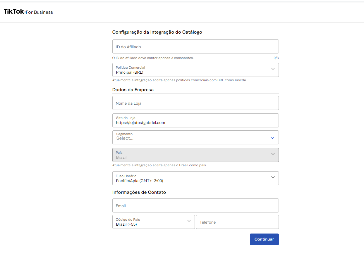364x261 pixels.
Task: Click the Email input field
Action: click(x=195, y=206)
